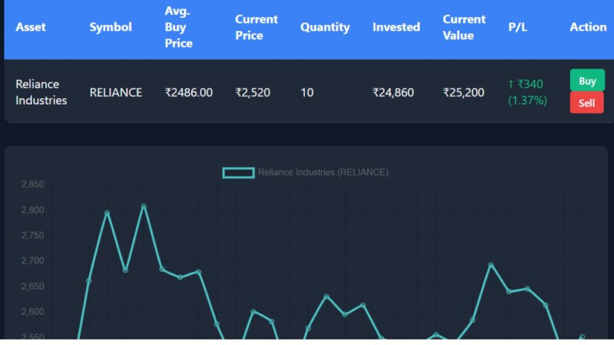Screen dimensions: 614x345
Task: Click the red Sell button
Action: 586,103
